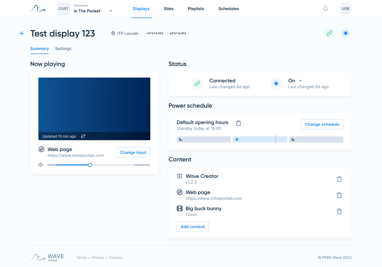Click the green link icon in header
The width and height of the screenshot is (382, 267).
point(329,33)
